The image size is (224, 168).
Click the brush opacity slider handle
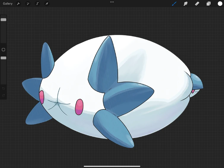pyautogui.click(x=4, y=58)
